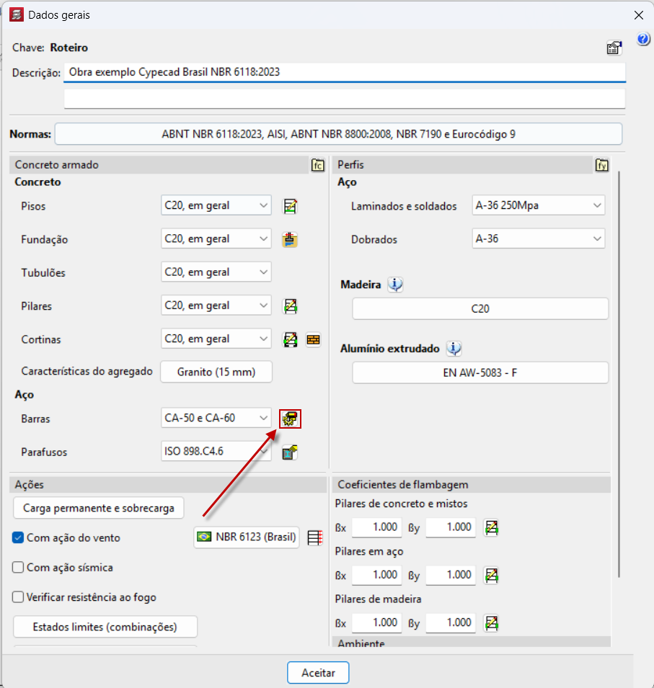
Task: Click the fc icon in Concreto armado header
Action: click(x=317, y=165)
